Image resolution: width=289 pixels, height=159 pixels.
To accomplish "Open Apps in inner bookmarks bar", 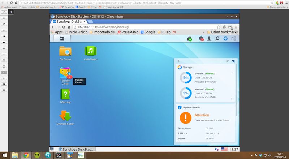I will tap(57, 32).
